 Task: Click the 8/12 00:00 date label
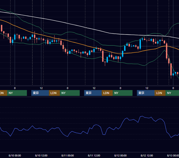pyautogui.click(x=121, y=155)
